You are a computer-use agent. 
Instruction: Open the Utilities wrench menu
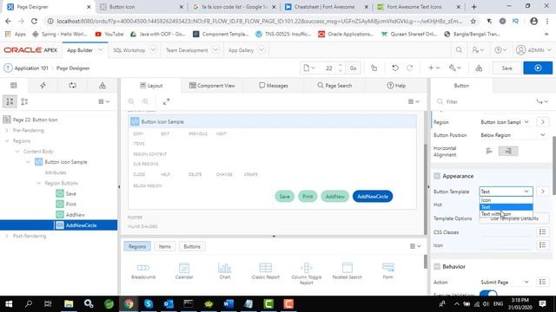coord(454,68)
